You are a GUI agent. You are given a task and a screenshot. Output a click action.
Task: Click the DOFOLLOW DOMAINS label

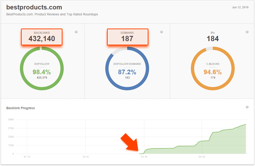pyautogui.click(x=127, y=64)
